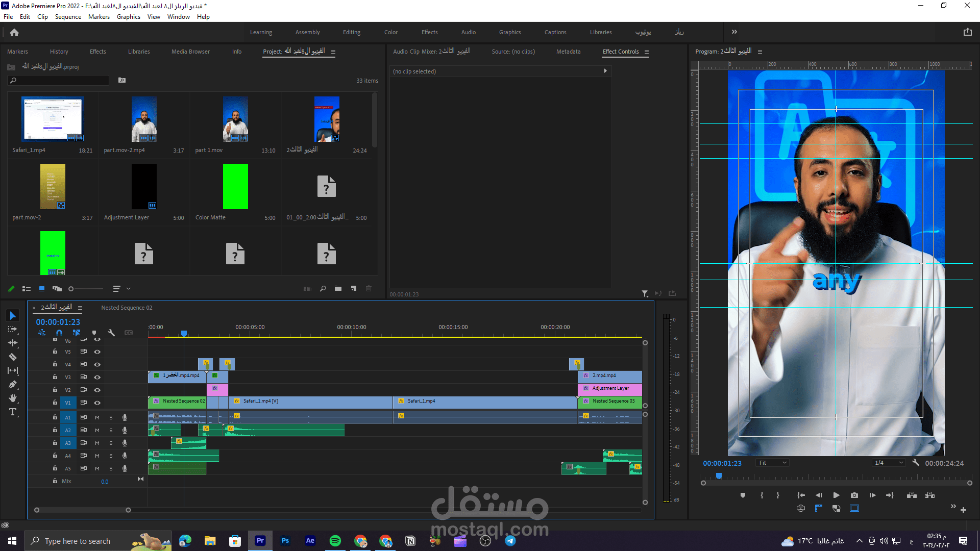Click the Export Frame camera icon

click(854, 495)
